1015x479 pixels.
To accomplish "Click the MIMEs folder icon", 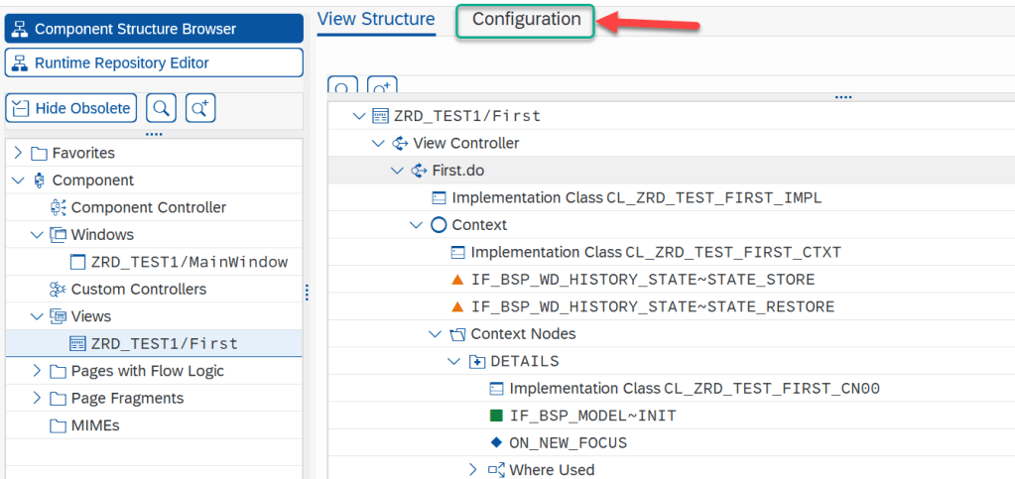I will point(59,425).
